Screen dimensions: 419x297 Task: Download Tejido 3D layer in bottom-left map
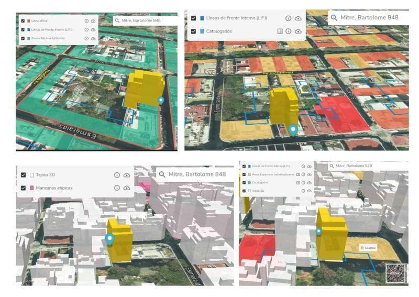point(127,175)
